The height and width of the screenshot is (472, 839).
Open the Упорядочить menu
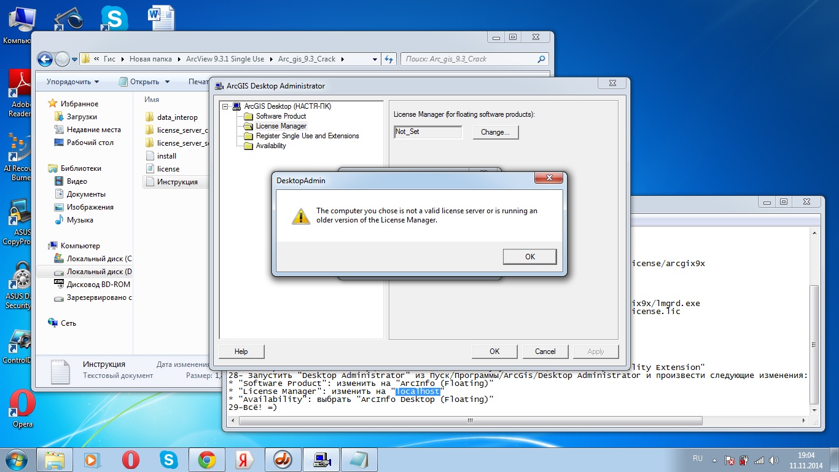coord(72,82)
